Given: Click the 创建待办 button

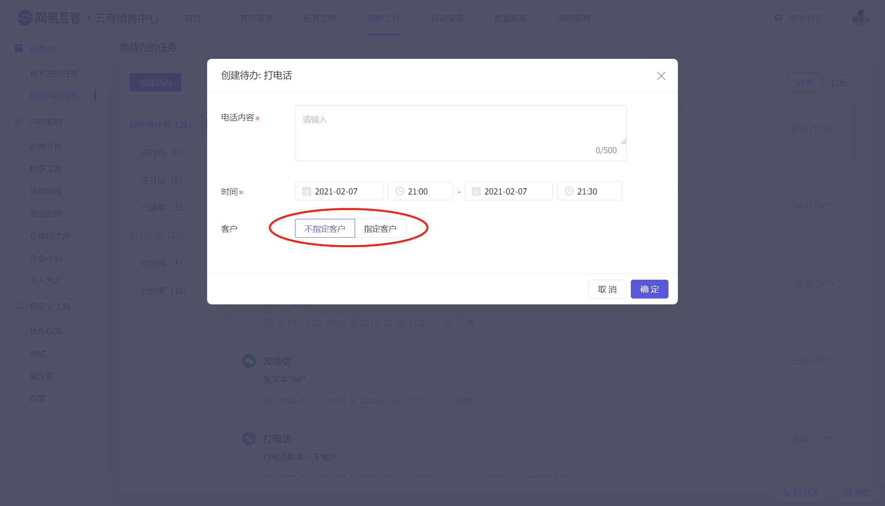Looking at the screenshot, I should 155,82.
